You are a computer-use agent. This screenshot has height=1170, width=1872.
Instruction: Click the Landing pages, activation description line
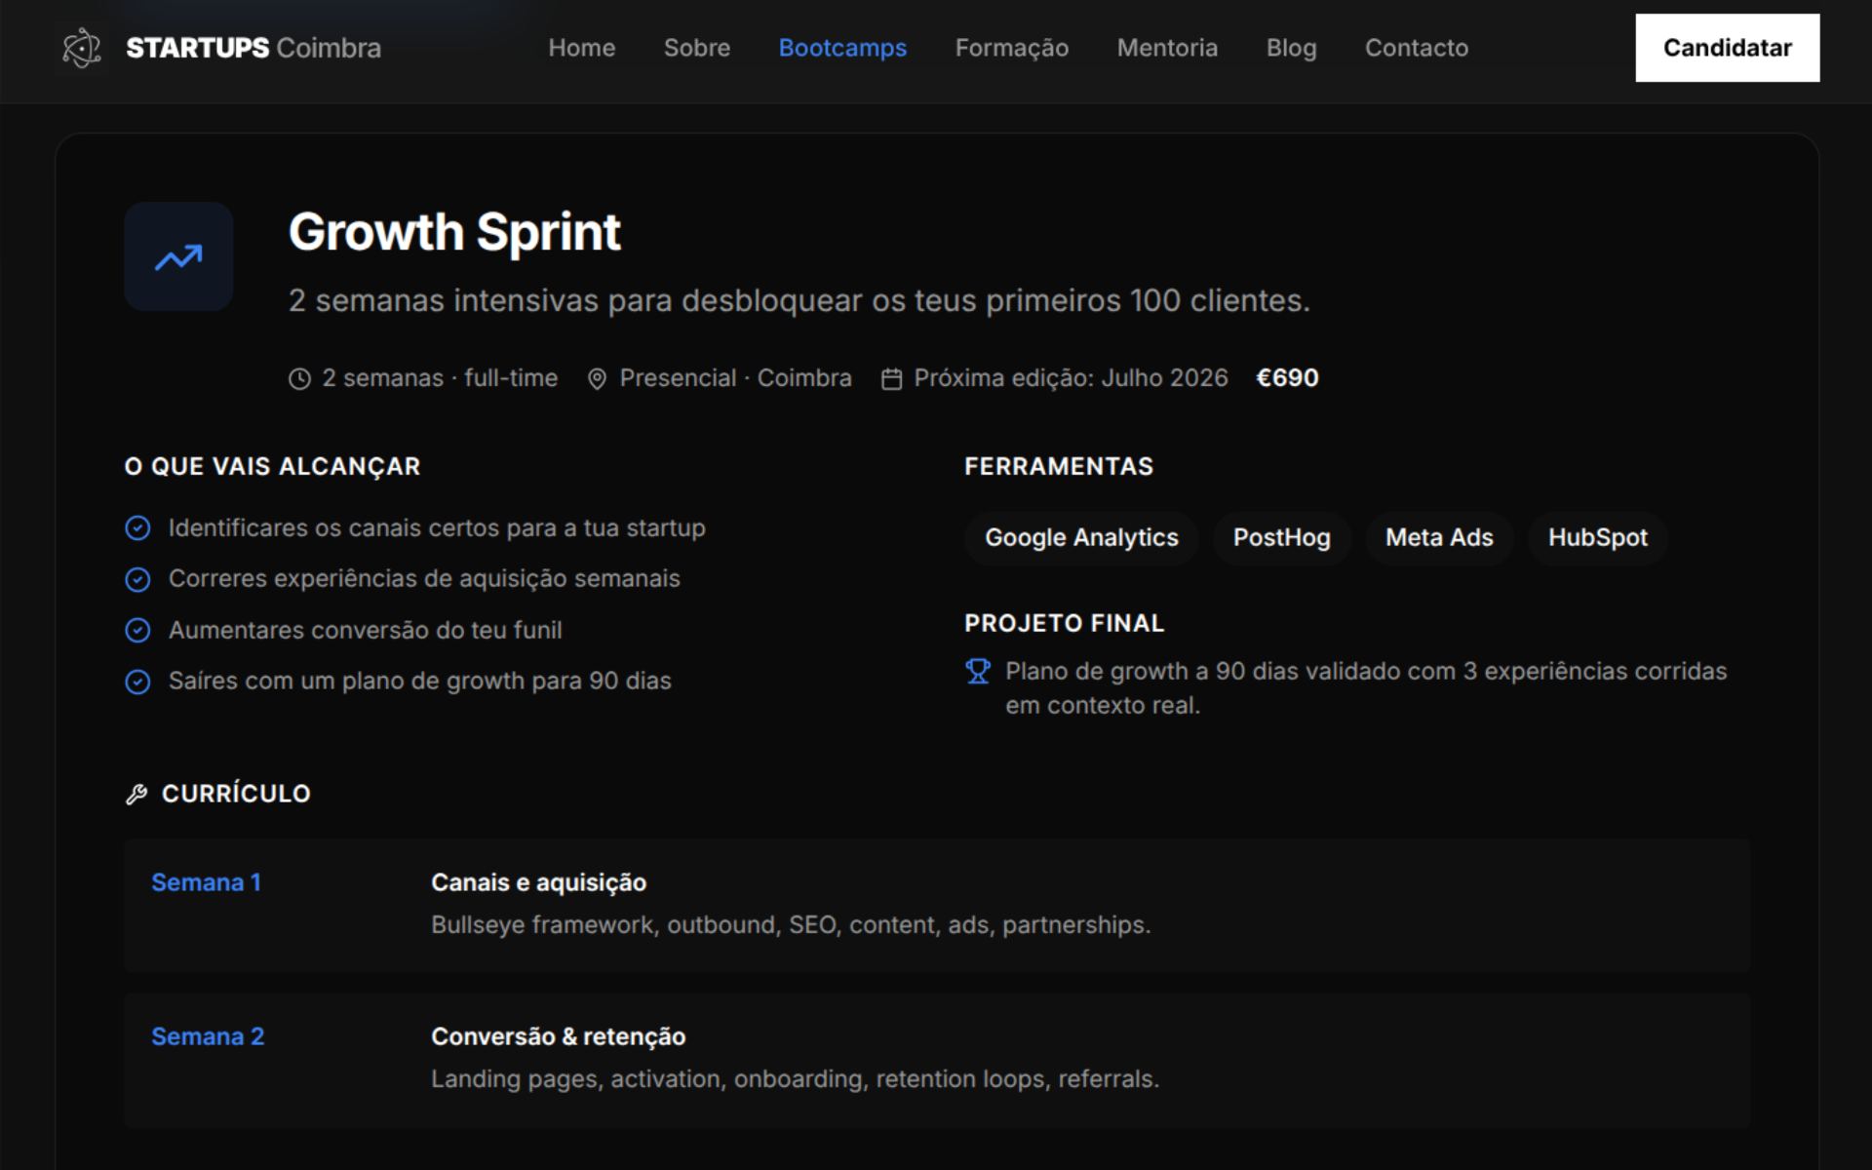tap(795, 1079)
